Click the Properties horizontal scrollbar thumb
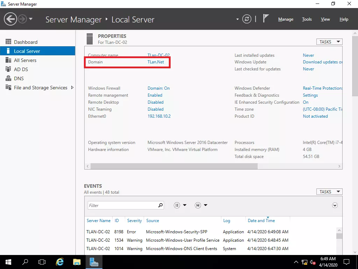The width and height of the screenshot is (358, 269). [174, 166]
